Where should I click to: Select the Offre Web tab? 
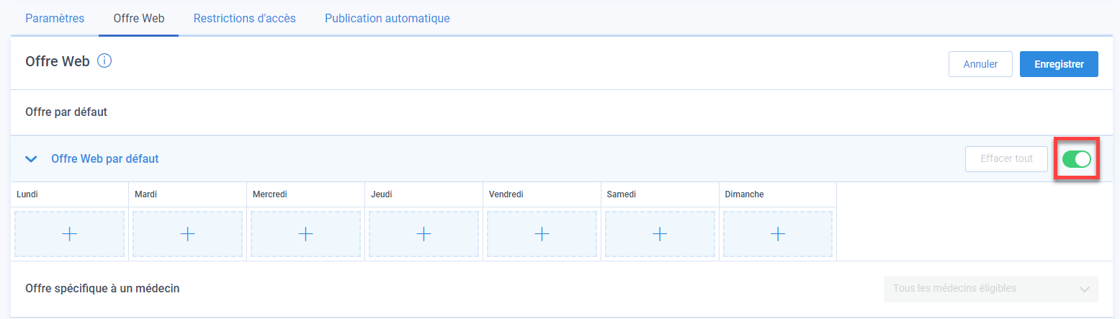pos(139,18)
